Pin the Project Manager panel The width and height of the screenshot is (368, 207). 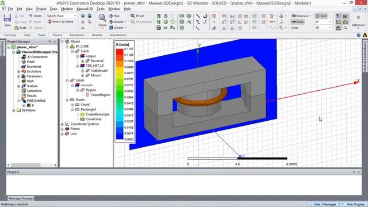point(50,41)
